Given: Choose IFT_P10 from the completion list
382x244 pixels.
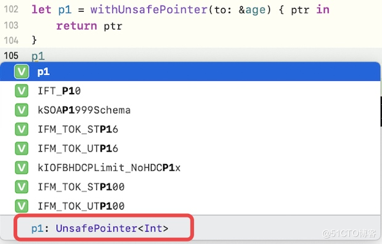Looking at the screenshot, I should tap(190, 91).
